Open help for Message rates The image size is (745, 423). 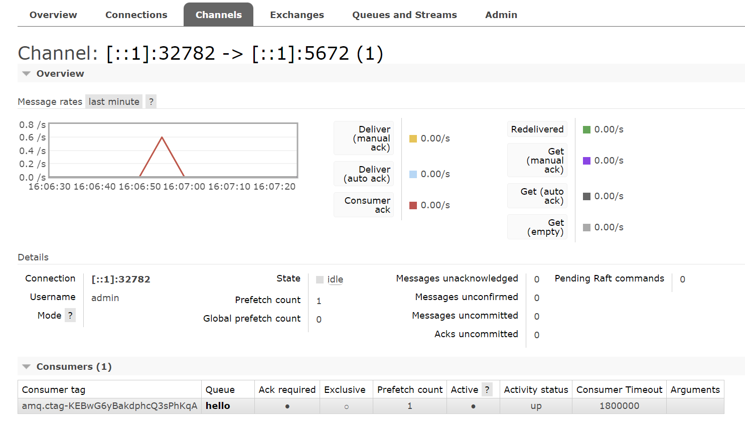(x=151, y=101)
